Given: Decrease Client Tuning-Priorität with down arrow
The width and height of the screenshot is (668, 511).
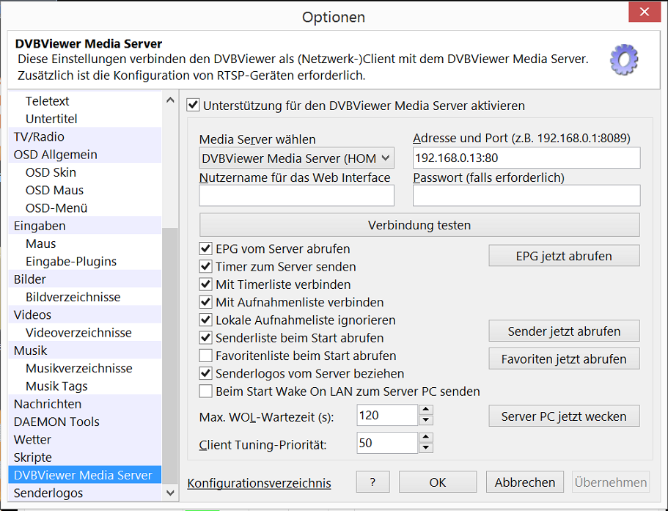Looking at the screenshot, I should [426, 448].
